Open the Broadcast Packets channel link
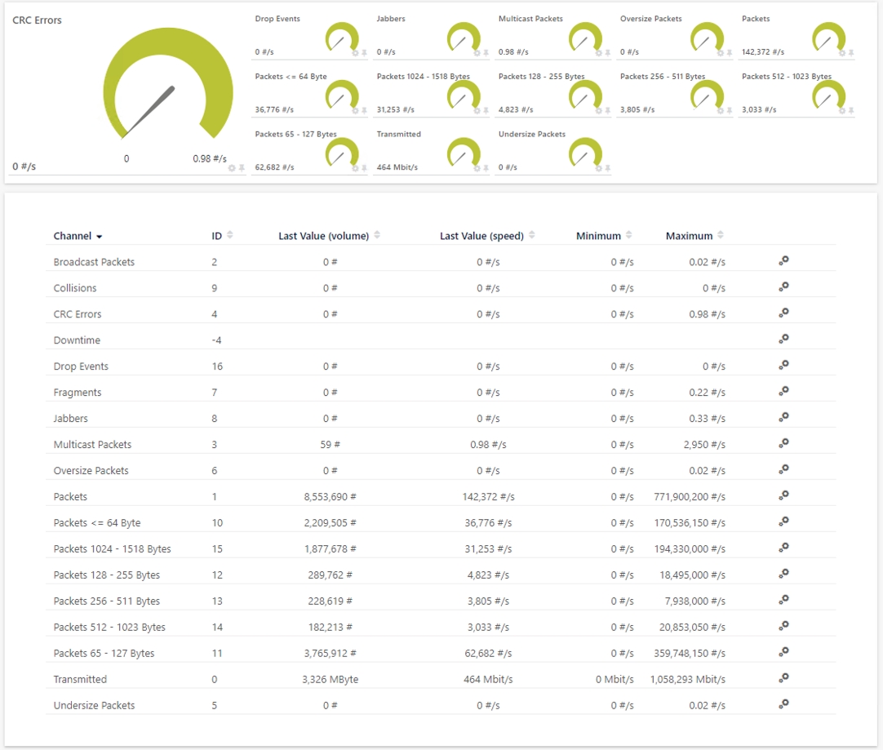Screen dimensions: 883x750 94,262
